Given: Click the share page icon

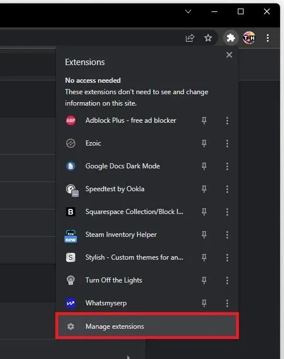Looking at the screenshot, I should click(x=190, y=38).
